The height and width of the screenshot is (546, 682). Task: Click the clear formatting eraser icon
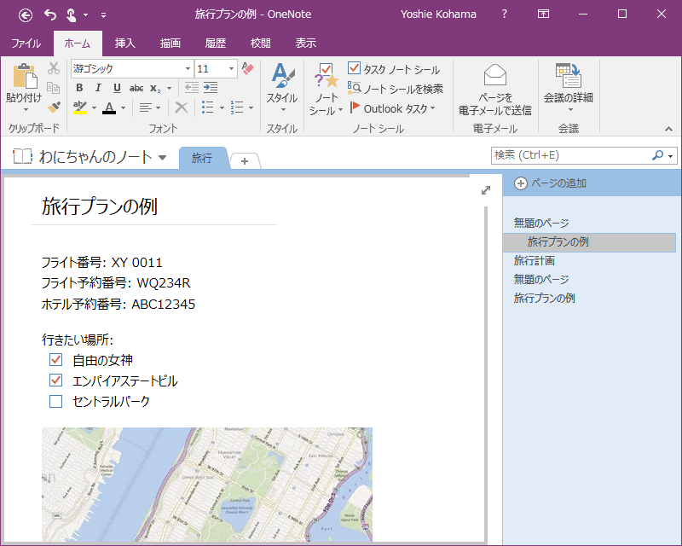click(x=248, y=68)
